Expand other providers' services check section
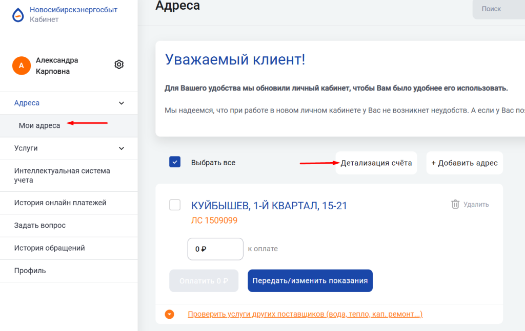 point(305,314)
